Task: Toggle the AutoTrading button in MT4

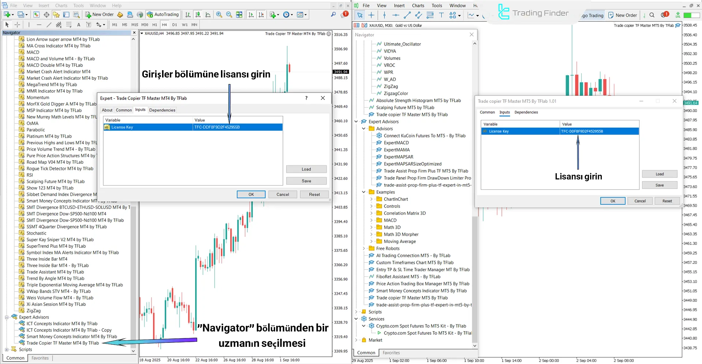Action: pos(163,15)
